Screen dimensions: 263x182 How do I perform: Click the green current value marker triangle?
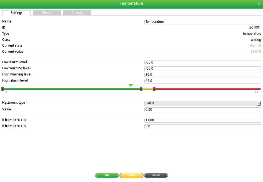point(131,85)
